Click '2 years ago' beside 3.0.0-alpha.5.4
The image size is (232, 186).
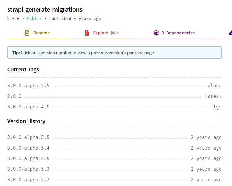[x=206, y=148]
